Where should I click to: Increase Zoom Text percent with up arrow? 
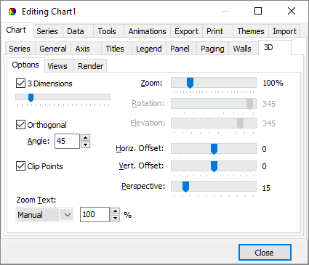click(116, 211)
